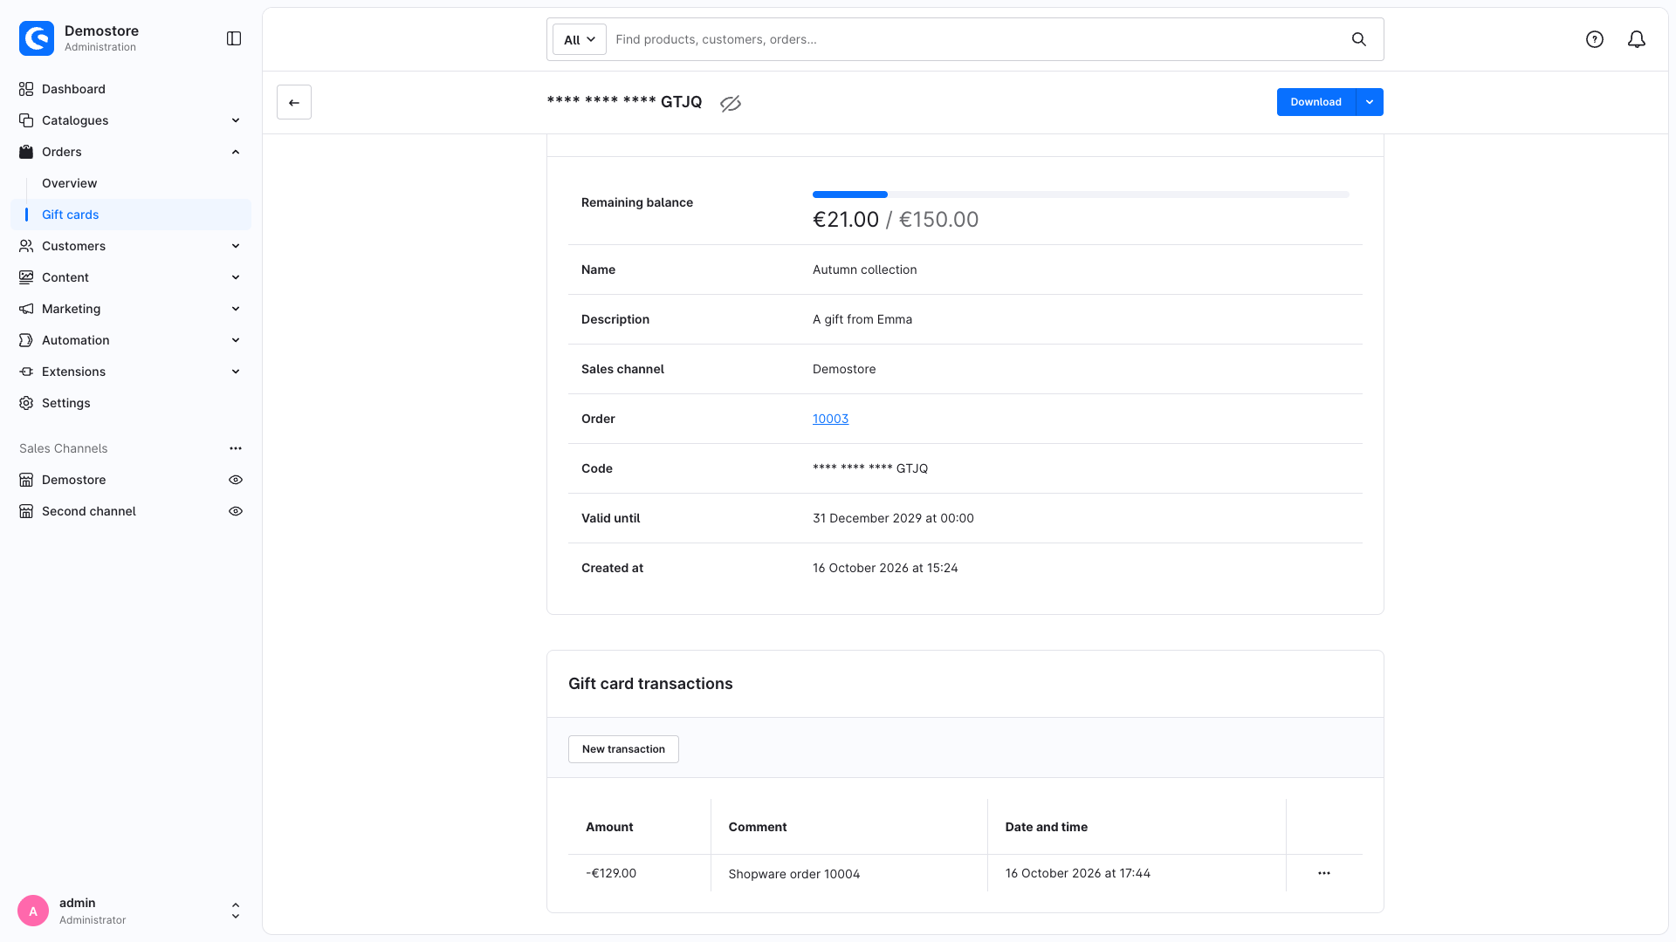The height and width of the screenshot is (942, 1676).
Task: Open the All search filter dropdown
Action: (580, 39)
